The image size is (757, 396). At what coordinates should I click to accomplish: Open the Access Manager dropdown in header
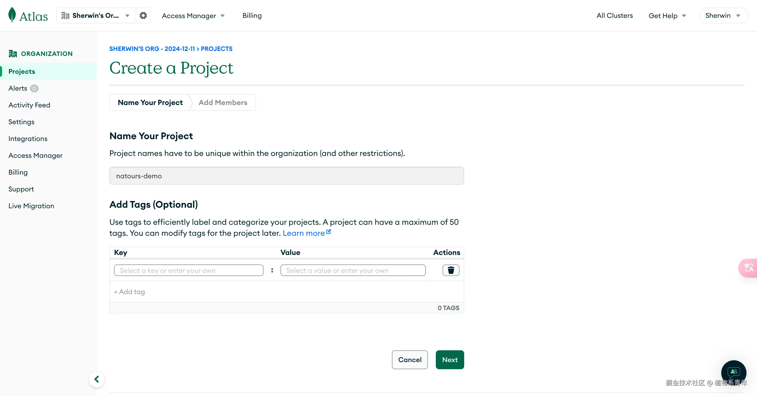pos(193,15)
